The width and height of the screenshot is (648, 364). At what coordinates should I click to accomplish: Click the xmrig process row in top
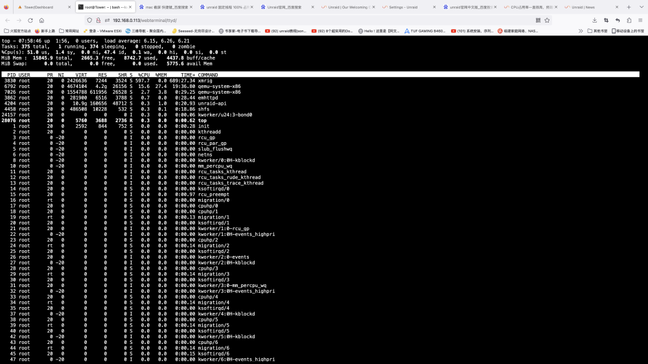(x=320, y=81)
